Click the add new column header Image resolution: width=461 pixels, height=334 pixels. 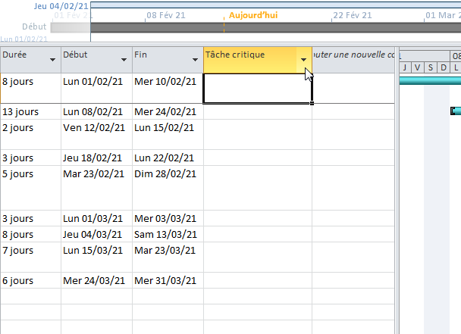(x=353, y=55)
